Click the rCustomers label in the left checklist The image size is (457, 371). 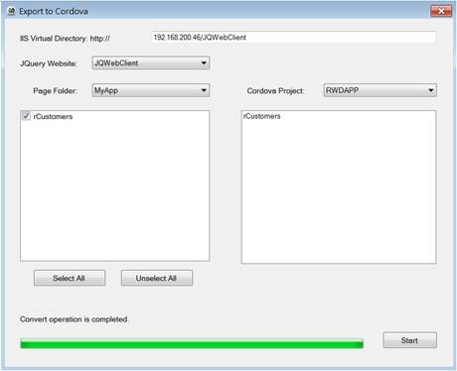[x=53, y=116]
